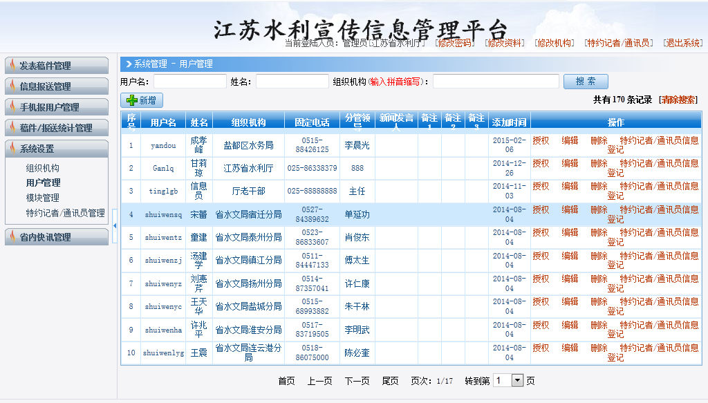Click 退出系统 to log out

pos(683,43)
